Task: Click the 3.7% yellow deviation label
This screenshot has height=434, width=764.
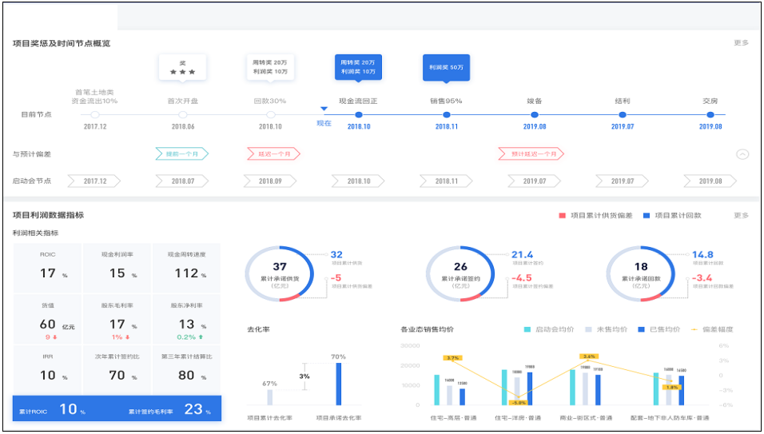Action: [452, 358]
